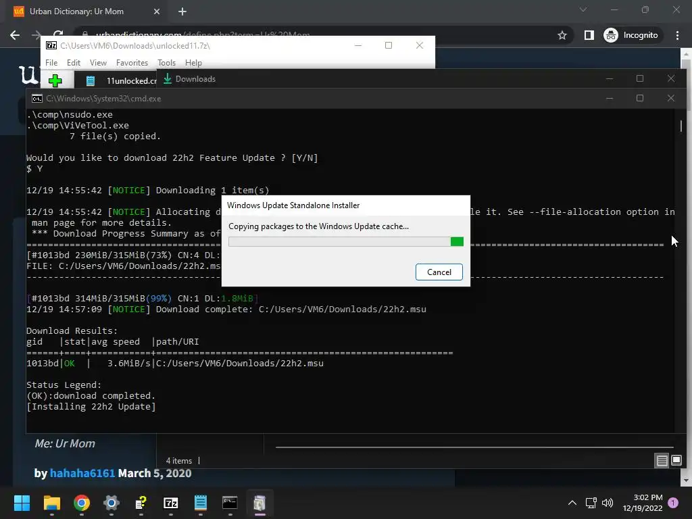Open 7-Zip from taskbar

coord(171,503)
